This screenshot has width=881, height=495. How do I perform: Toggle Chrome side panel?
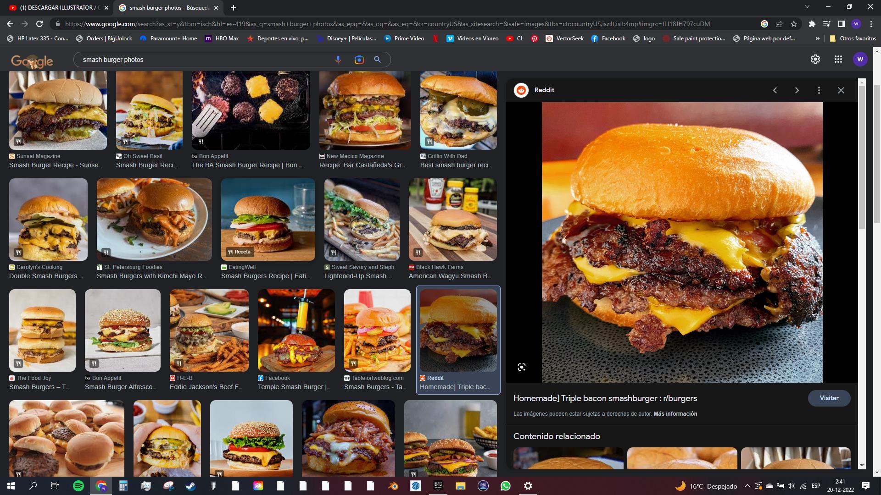point(841,24)
